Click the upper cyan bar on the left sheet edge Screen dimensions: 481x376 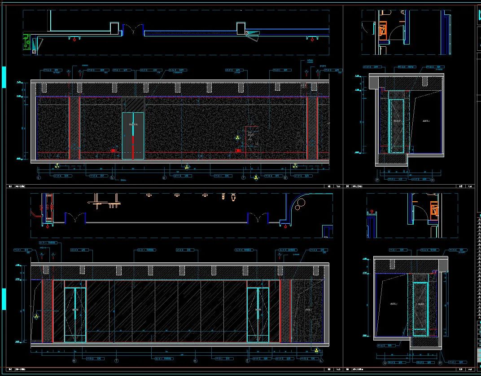click(4, 77)
